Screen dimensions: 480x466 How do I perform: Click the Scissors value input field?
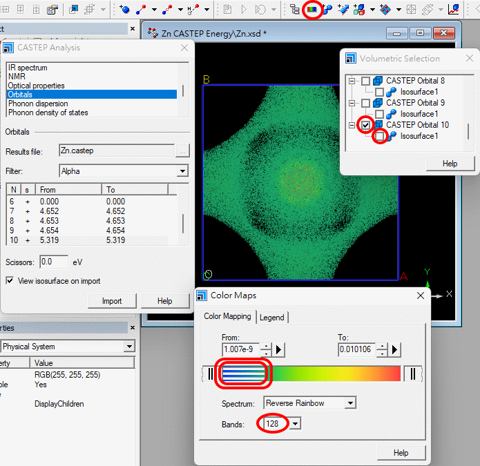pos(53,262)
